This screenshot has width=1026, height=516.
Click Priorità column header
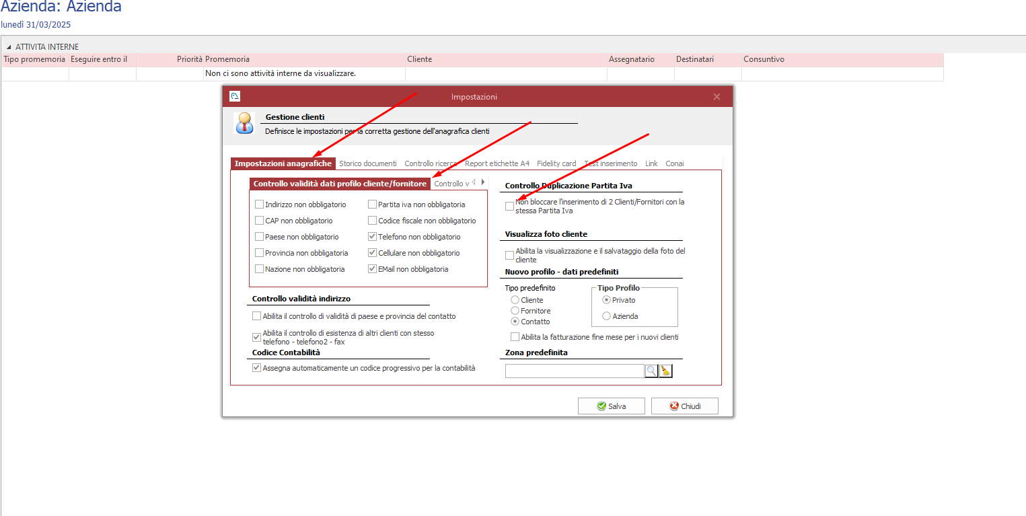170,59
